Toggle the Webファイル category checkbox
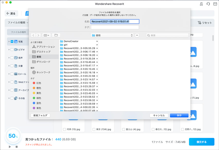This screenshot has width=219, height=150. tap(12, 82)
